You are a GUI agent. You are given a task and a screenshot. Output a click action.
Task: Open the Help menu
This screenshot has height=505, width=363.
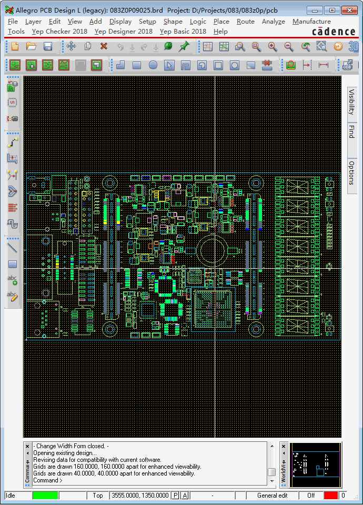(x=220, y=32)
